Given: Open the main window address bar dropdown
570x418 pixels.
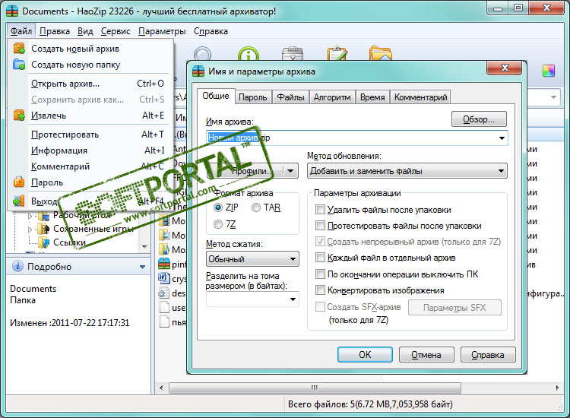Looking at the screenshot, I should pos(553,97).
